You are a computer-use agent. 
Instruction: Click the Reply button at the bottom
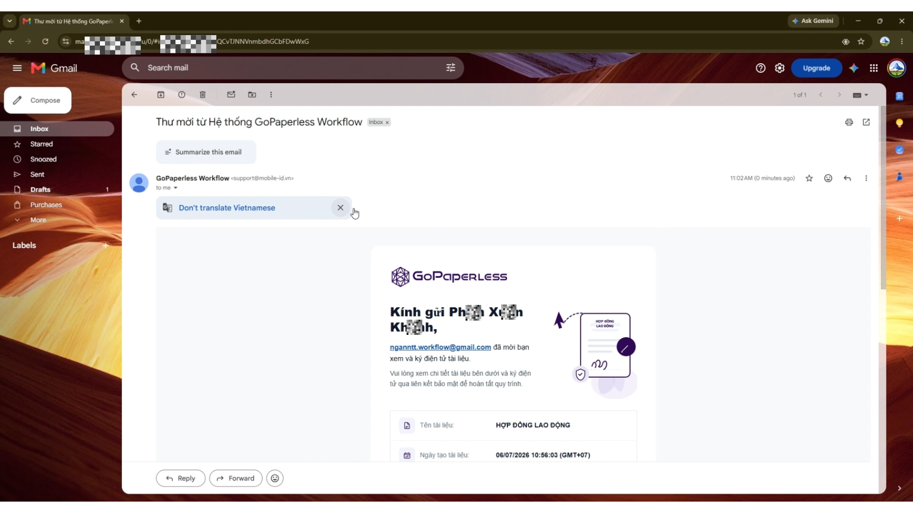tap(181, 478)
